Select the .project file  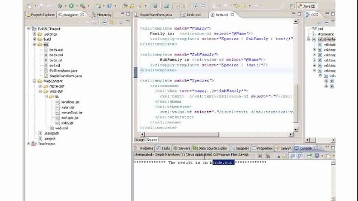coord(50,138)
